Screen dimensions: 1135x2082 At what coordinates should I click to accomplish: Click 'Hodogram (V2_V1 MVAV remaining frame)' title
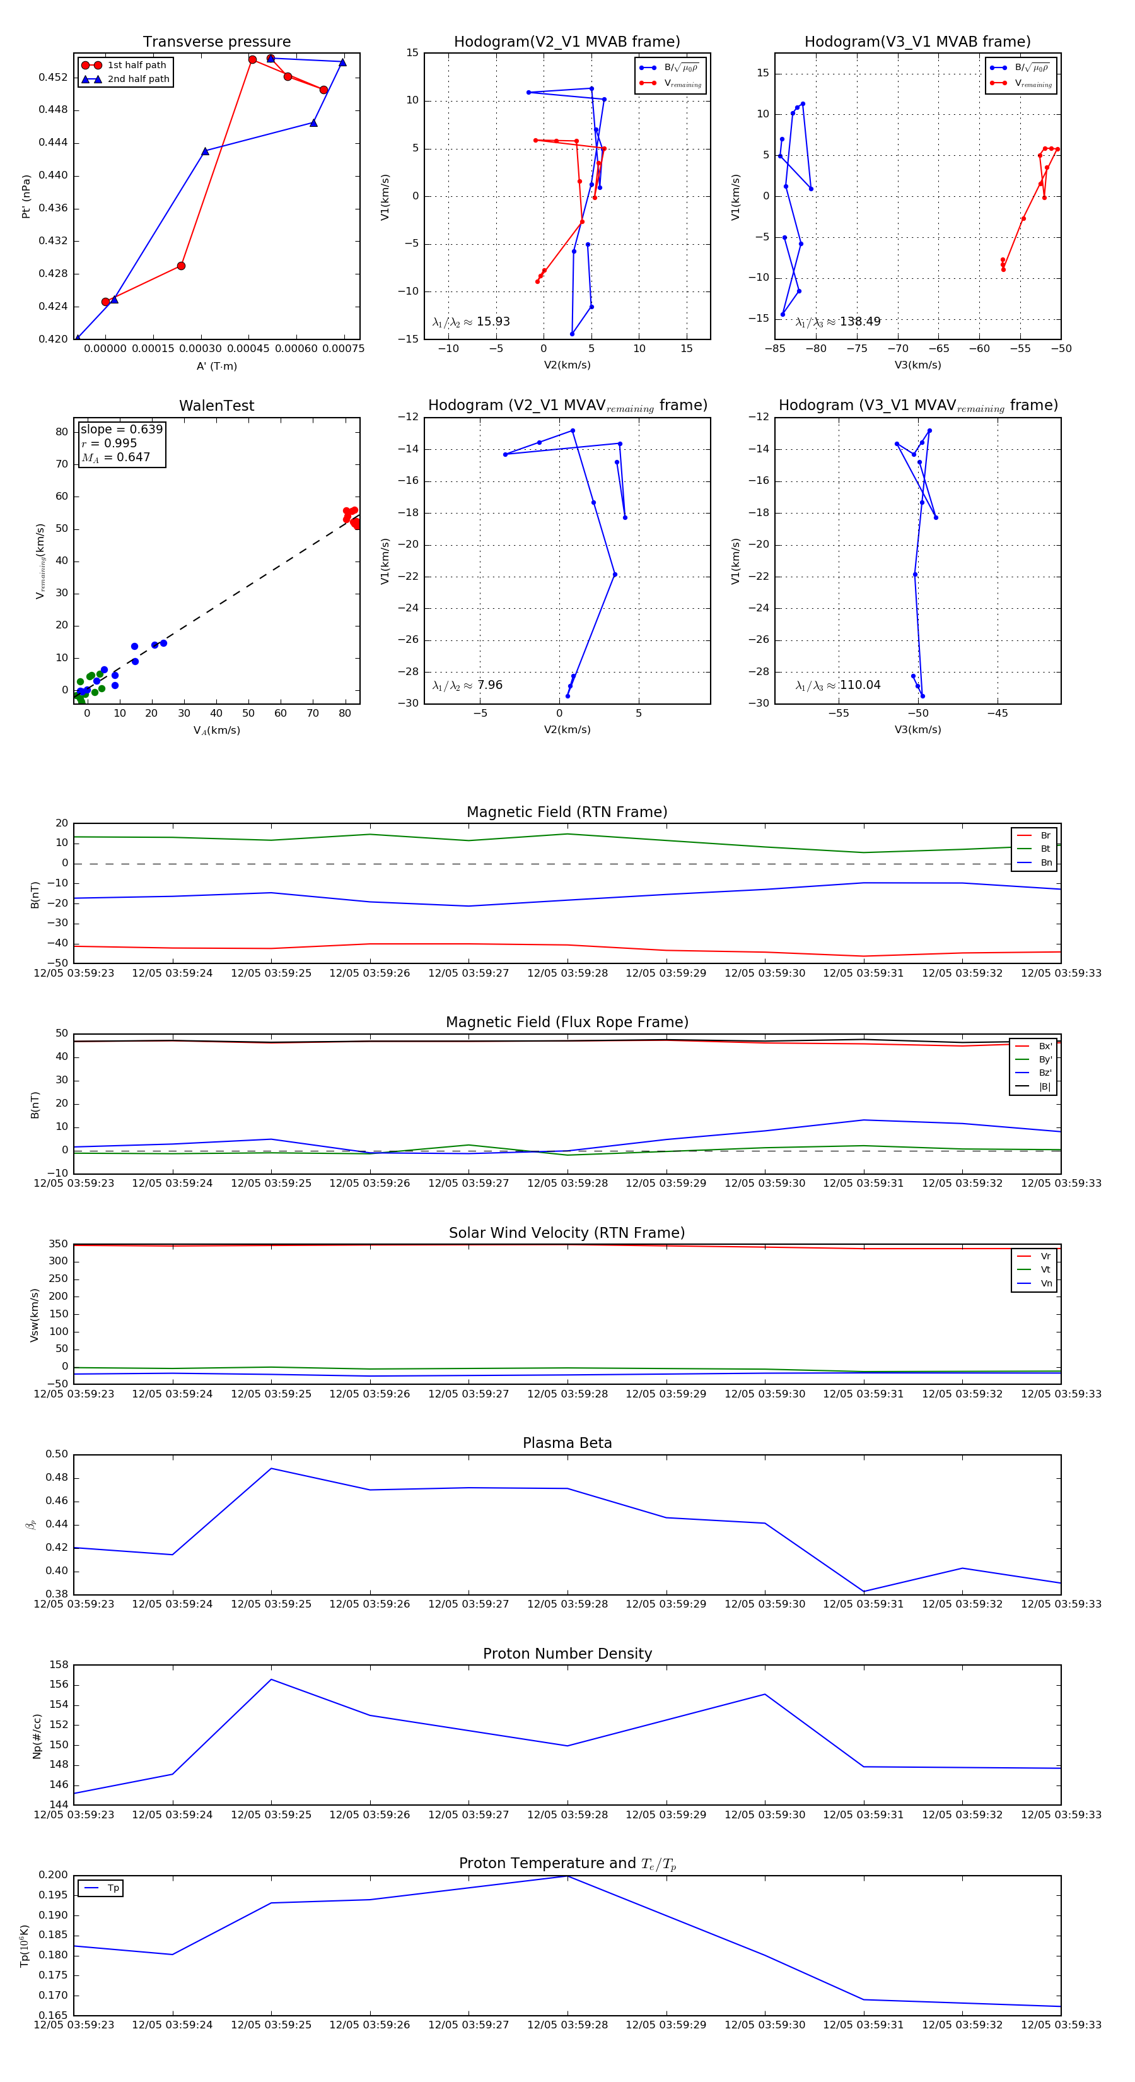[x=567, y=406]
